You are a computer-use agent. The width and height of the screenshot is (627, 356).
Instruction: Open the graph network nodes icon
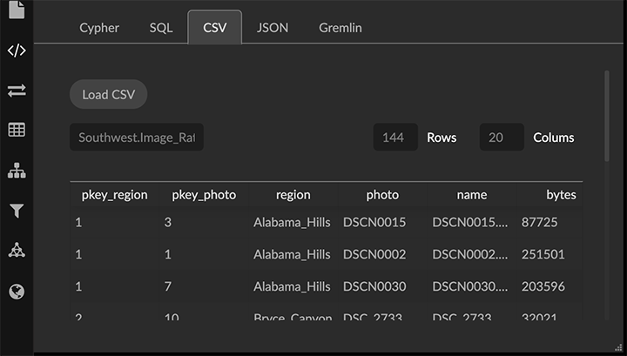17,251
